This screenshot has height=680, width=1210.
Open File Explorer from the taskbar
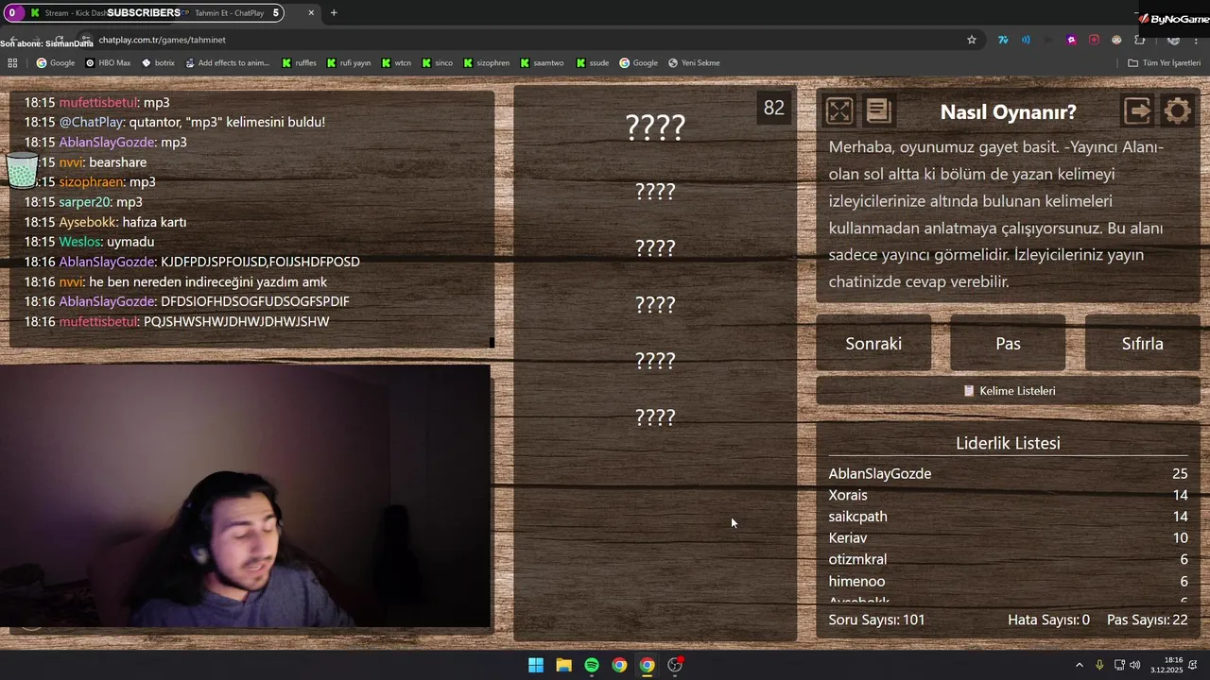pos(563,665)
